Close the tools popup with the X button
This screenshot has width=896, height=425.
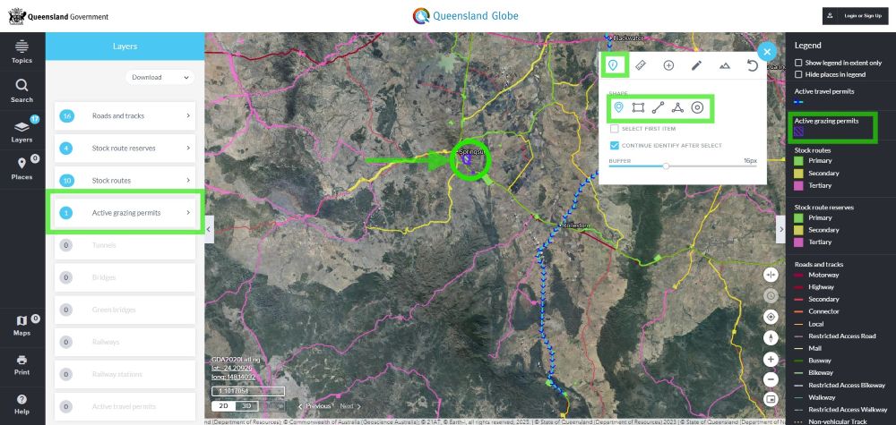767,52
